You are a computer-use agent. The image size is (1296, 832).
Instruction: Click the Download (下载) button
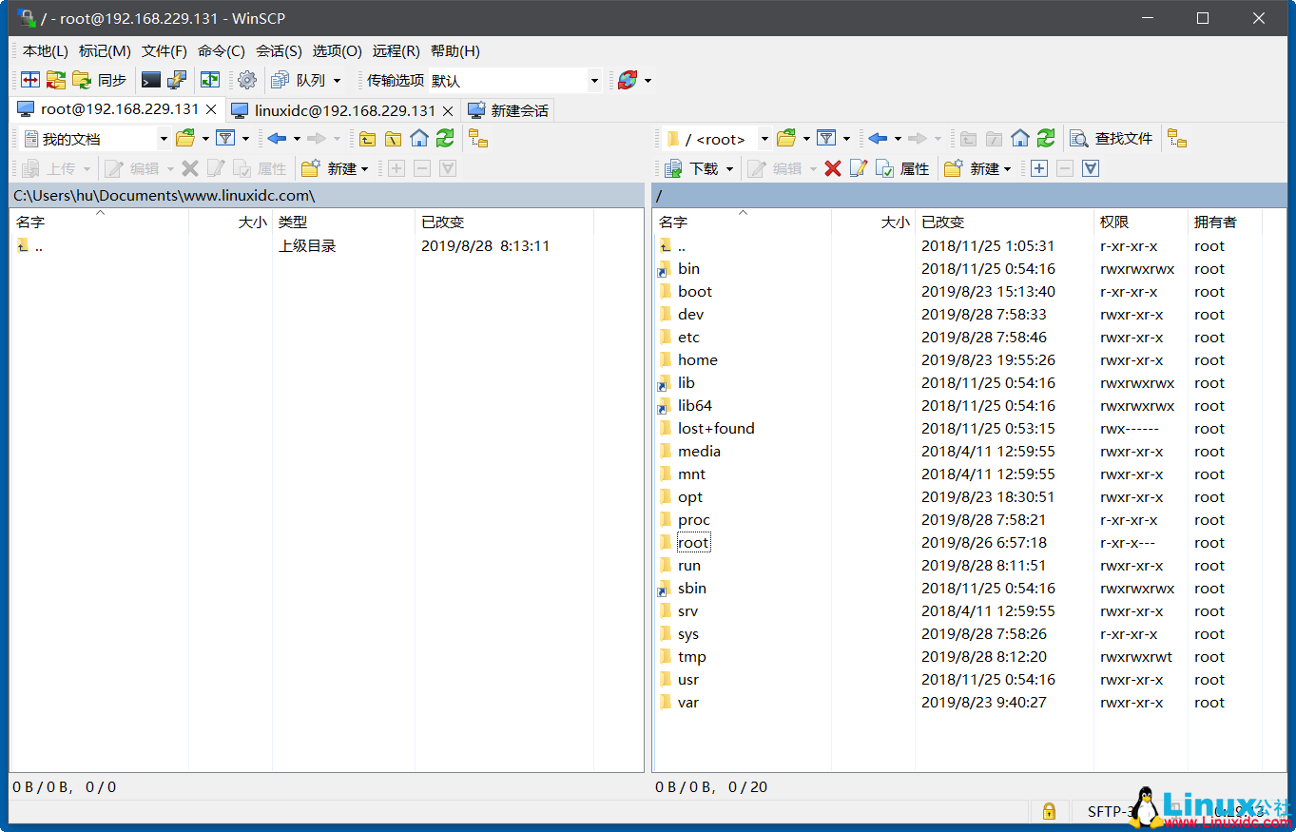pos(691,168)
